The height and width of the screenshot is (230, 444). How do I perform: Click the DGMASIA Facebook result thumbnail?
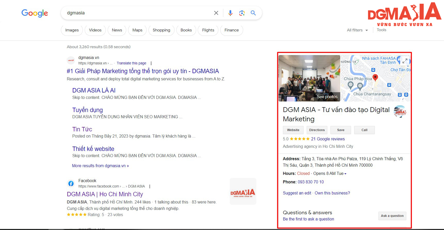[243, 191]
